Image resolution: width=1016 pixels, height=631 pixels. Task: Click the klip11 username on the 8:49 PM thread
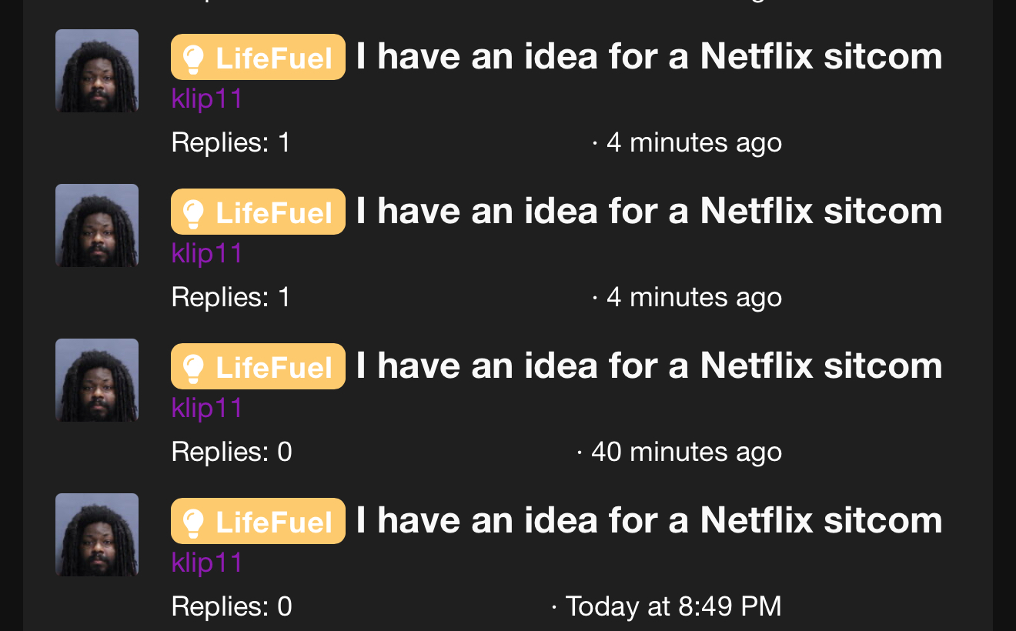pyautogui.click(x=207, y=563)
